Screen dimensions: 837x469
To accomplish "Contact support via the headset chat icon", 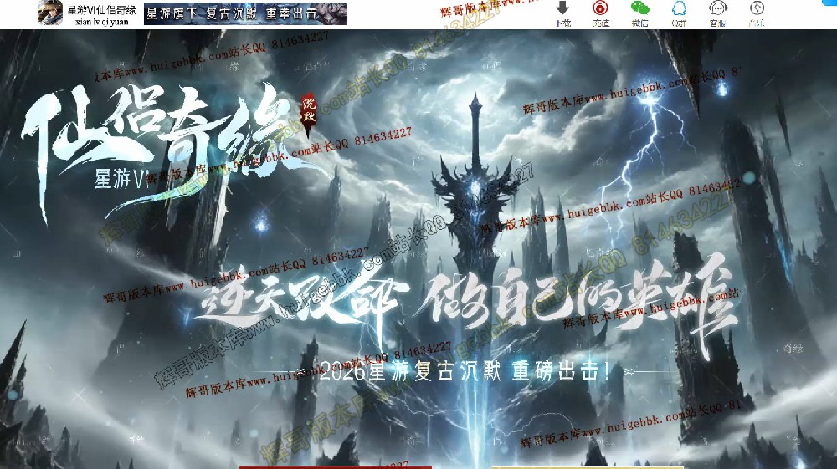I will click(x=717, y=8).
